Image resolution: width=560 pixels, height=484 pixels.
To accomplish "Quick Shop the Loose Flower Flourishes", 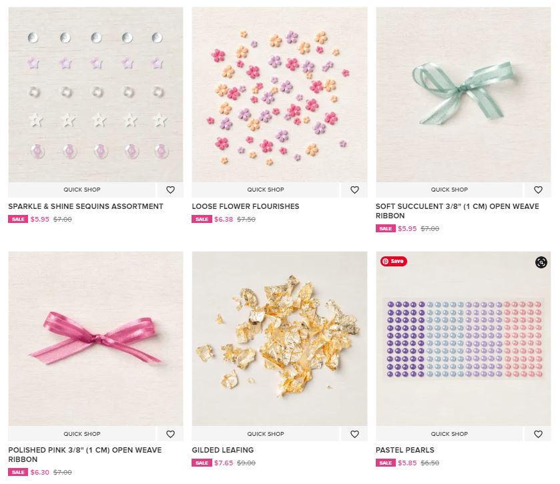I will point(266,190).
